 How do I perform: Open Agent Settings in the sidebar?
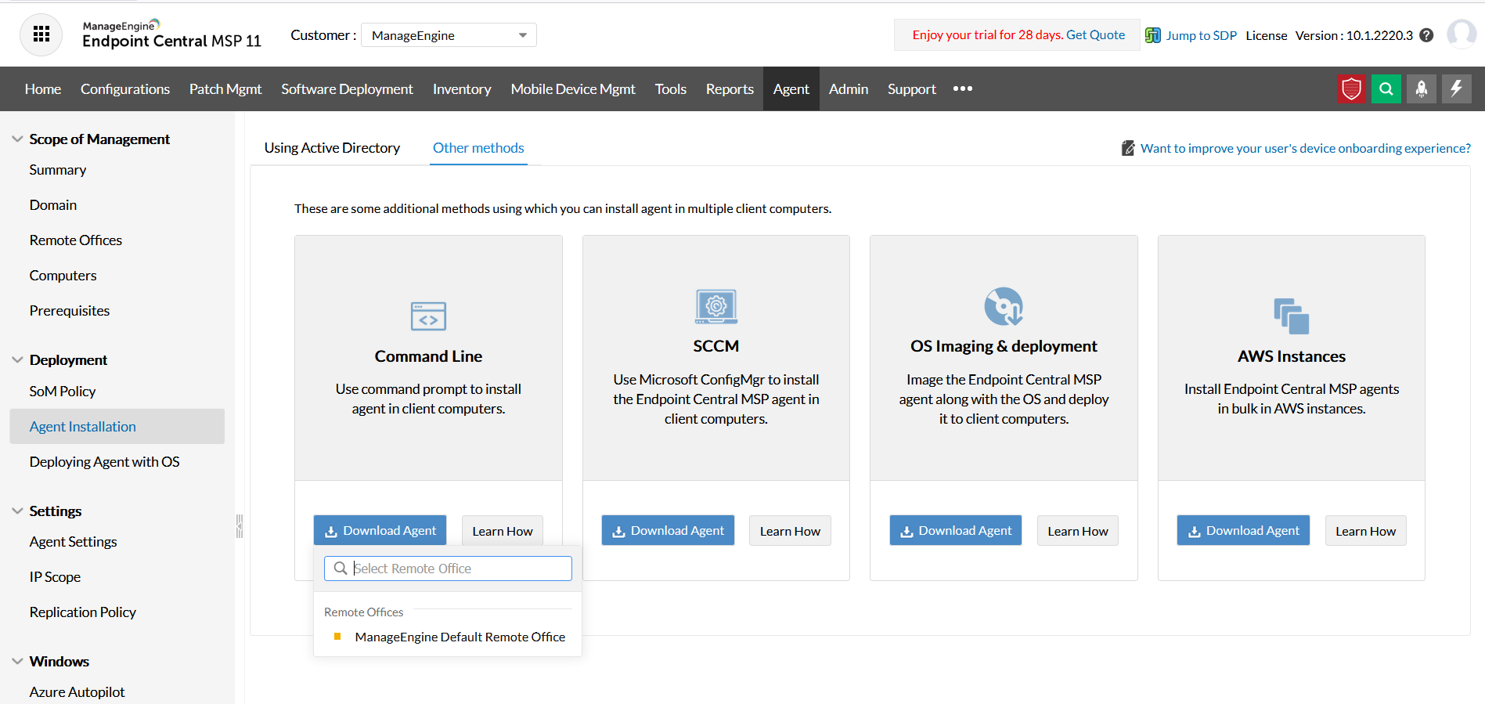[74, 542]
